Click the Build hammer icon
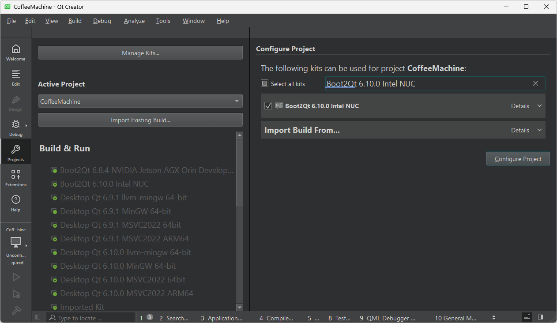Image resolution: width=557 pixels, height=323 pixels. coord(15,310)
